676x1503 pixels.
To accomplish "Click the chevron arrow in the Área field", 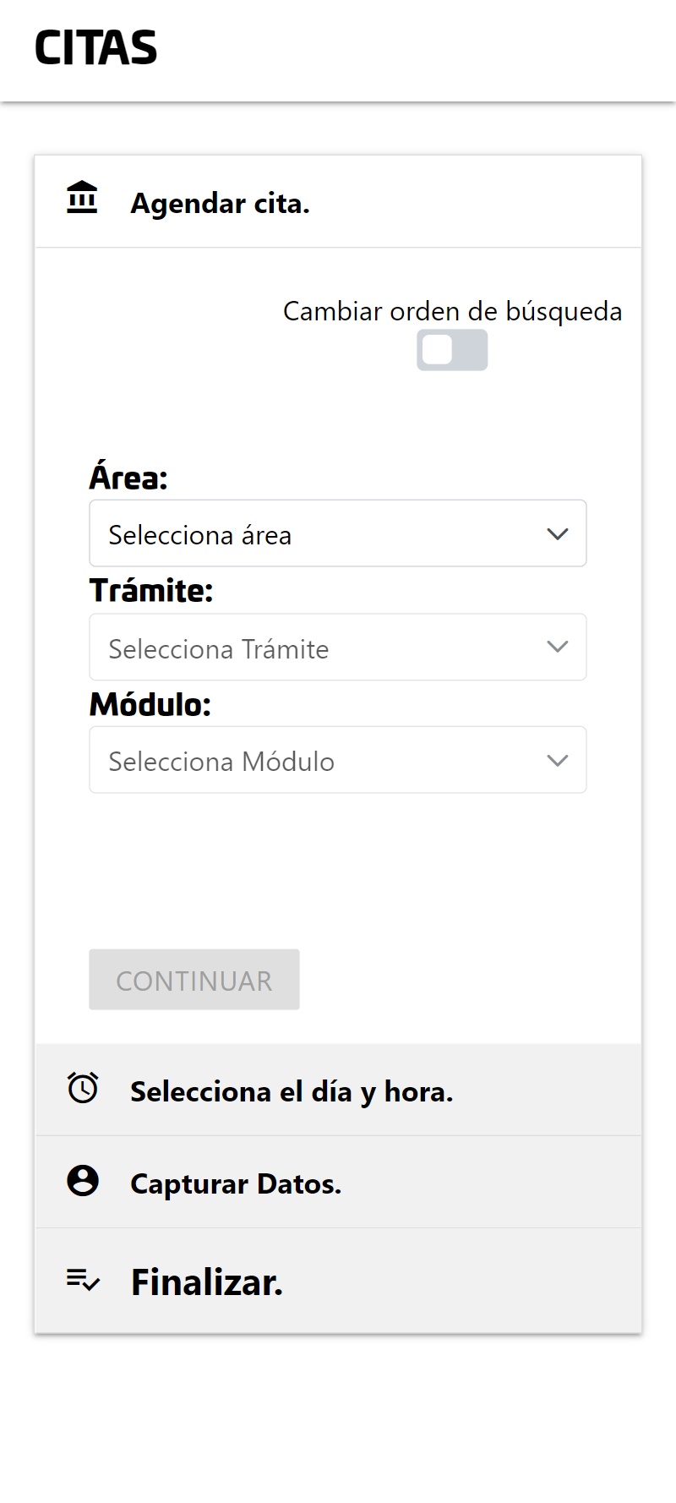I will tap(557, 534).
